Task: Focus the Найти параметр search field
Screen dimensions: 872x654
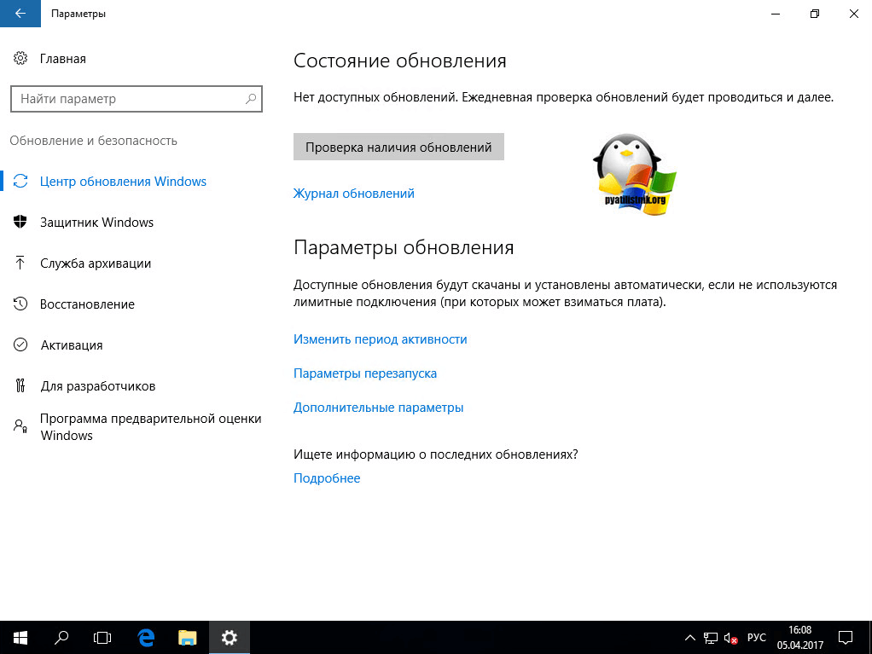Action: pyautogui.click(x=128, y=99)
